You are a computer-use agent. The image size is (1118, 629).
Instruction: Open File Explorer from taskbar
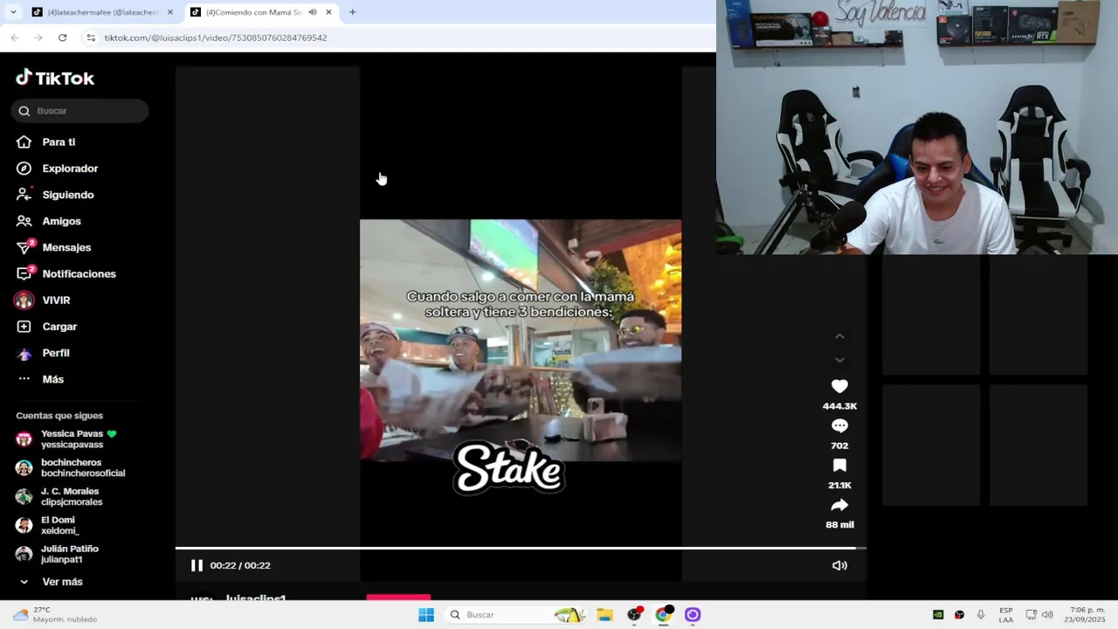(x=604, y=615)
